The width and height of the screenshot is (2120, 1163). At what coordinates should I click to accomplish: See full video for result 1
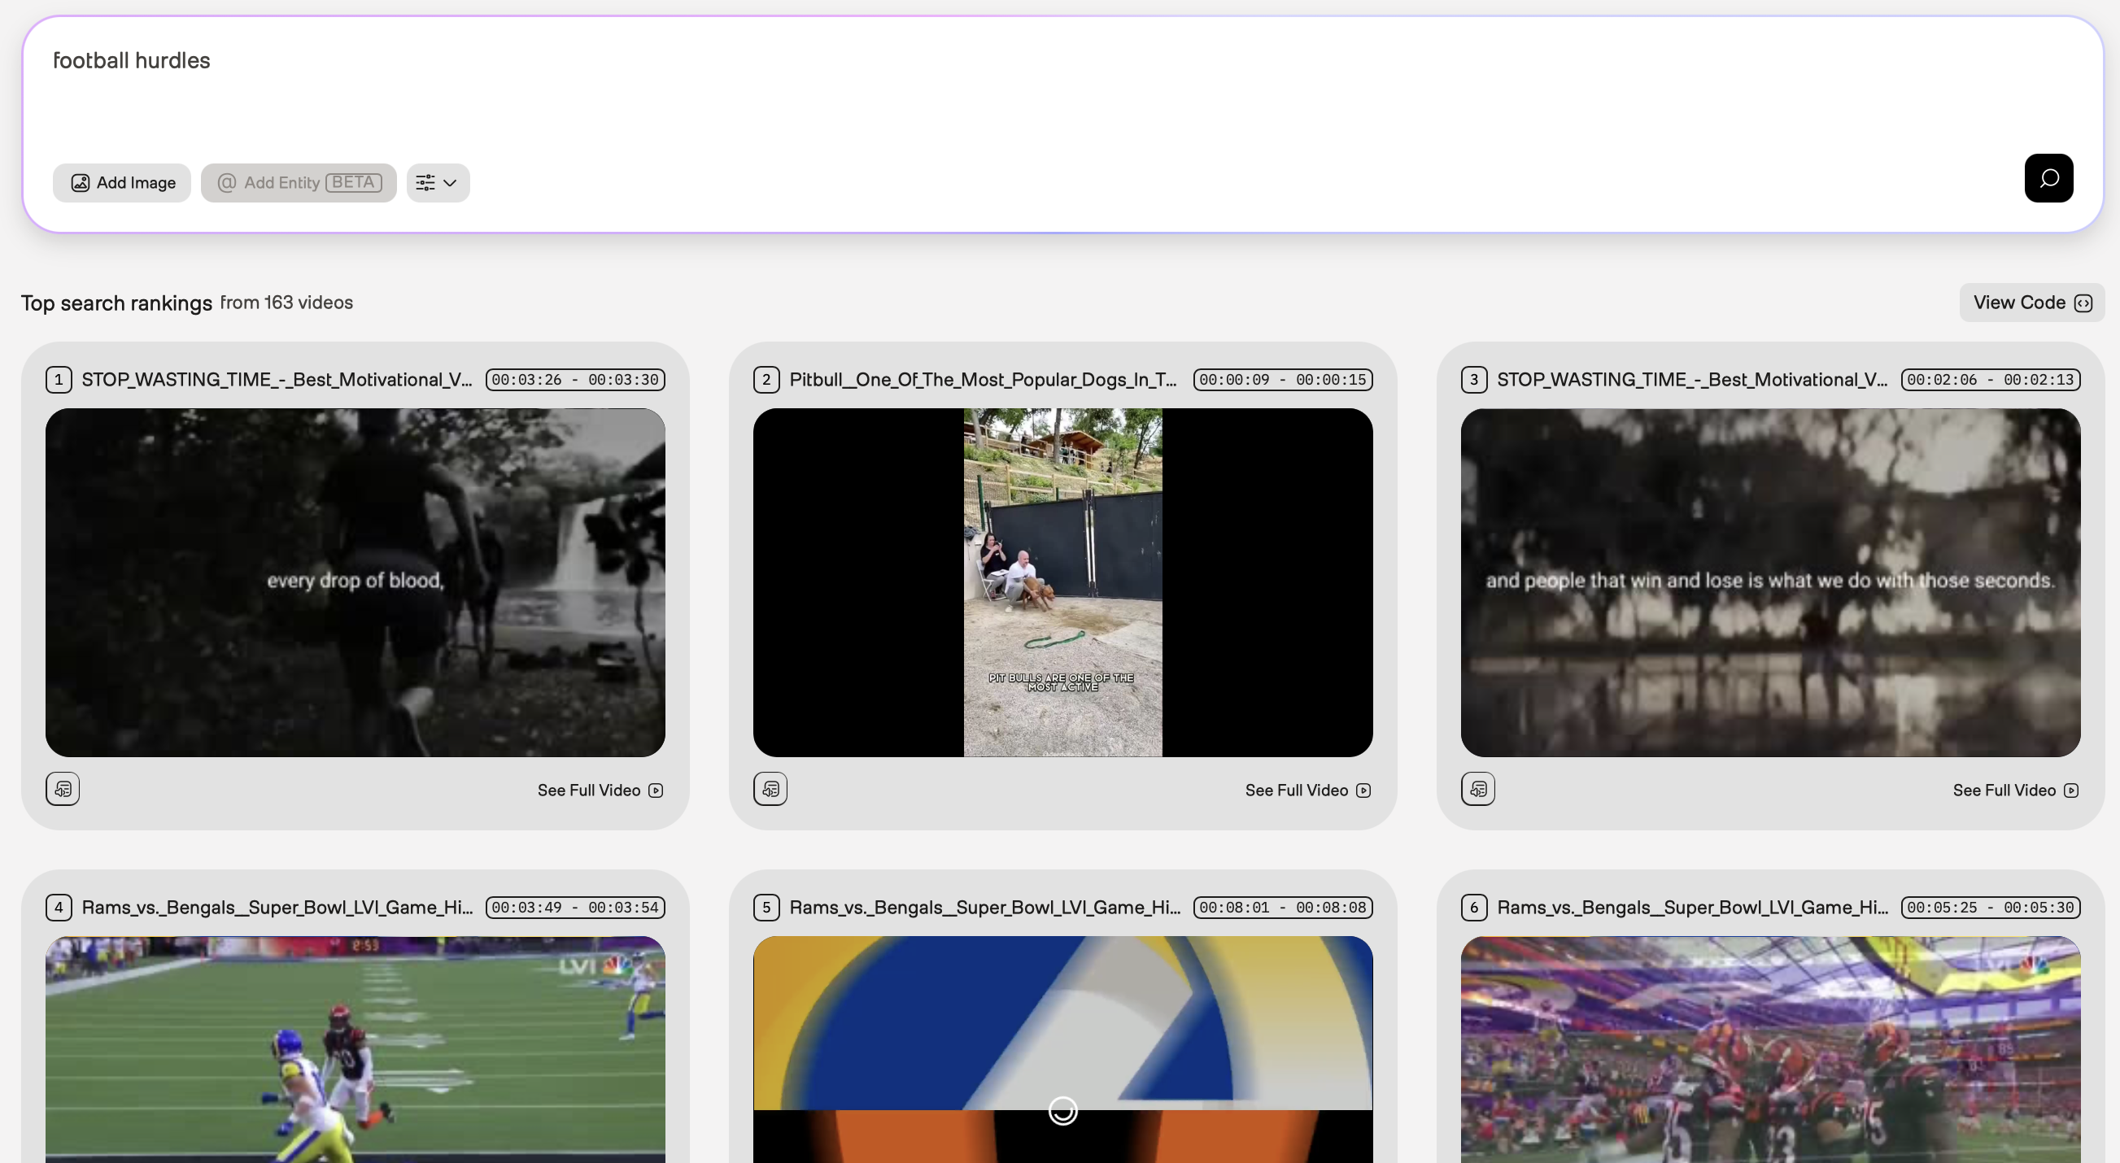point(600,791)
